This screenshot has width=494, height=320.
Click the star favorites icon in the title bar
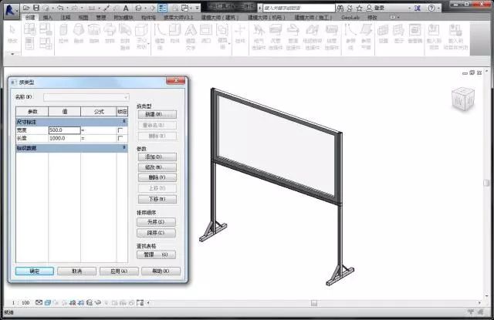coord(359,8)
